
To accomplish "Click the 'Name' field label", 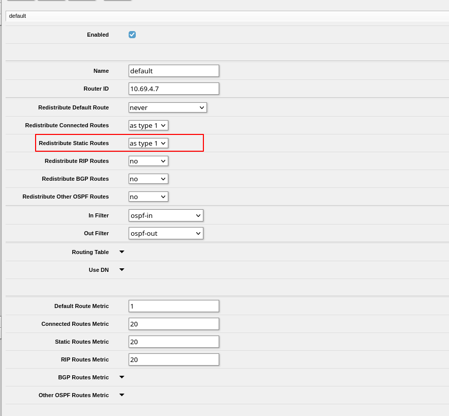I will (101, 71).
